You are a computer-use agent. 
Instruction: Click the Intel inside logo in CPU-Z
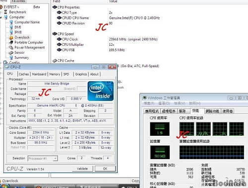coord(101,91)
